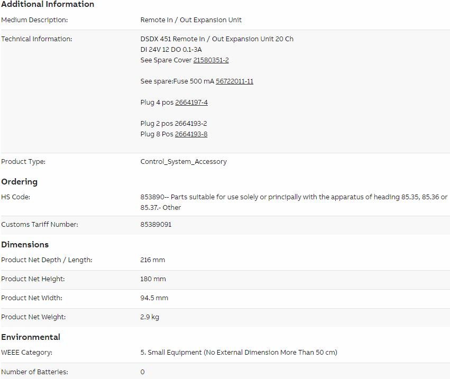This screenshot has width=450, height=379.
Task: Click the Control_System_Accessory product type value
Action: 183,162
